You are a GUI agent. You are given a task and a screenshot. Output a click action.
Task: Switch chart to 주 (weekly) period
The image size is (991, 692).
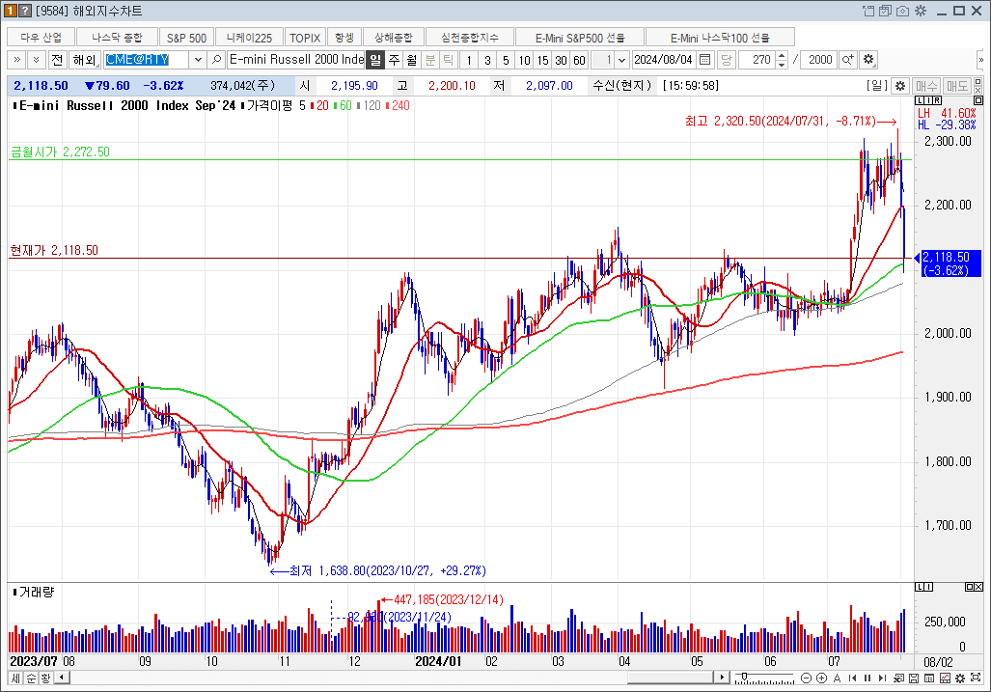click(394, 59)
